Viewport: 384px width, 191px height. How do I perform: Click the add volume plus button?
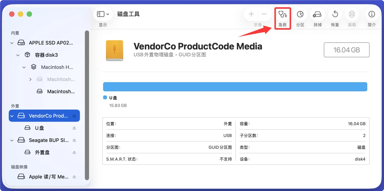coord(251,14)
